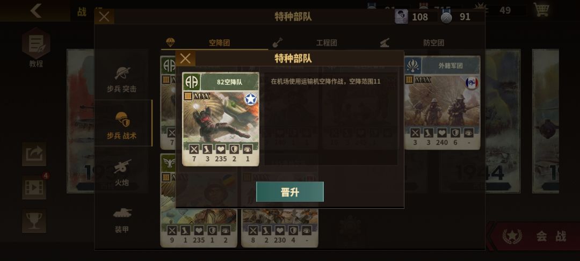Open the 防空团 tab

429,42
